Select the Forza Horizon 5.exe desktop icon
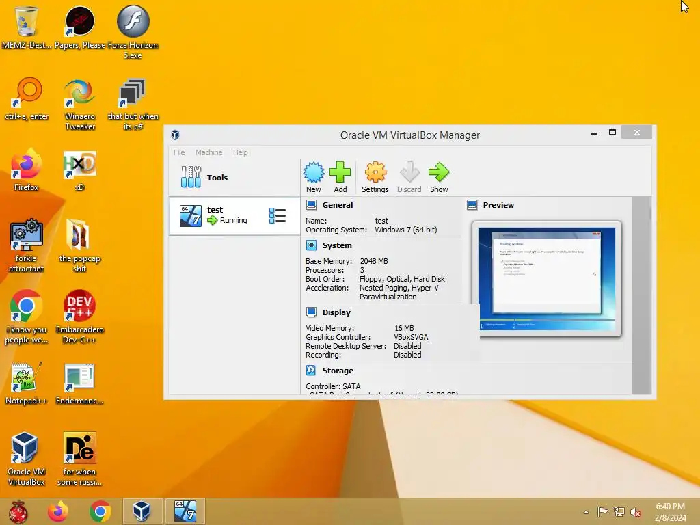This screenshot has height=525, width=700. pos(133,32)
